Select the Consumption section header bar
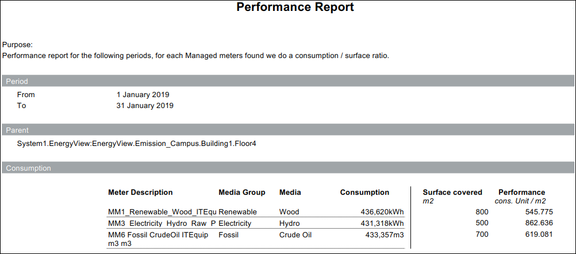The height and width of the screenshot is (254, 576). pyautogui.click(x=288, y=168)
